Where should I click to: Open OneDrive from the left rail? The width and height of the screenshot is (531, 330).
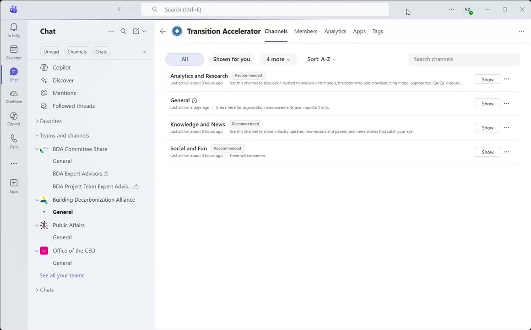[14, 97]
